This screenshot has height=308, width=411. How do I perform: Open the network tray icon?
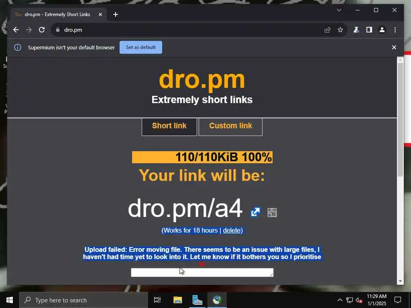[x=350, y=300]
